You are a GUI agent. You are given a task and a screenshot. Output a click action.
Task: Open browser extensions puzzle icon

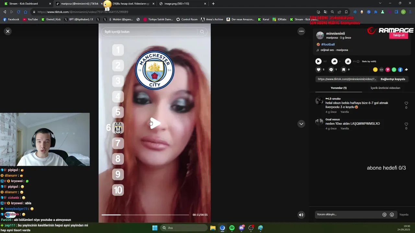[x=376, y=12]
